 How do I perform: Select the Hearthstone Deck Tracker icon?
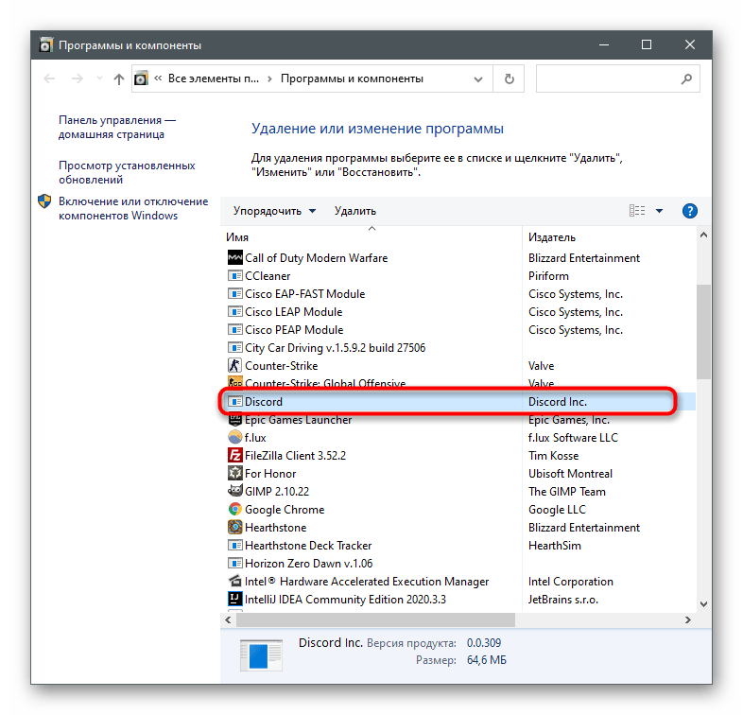coord(235,546)
